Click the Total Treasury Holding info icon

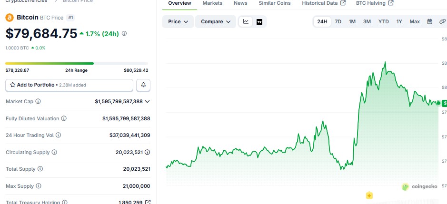tap(65, 202)
